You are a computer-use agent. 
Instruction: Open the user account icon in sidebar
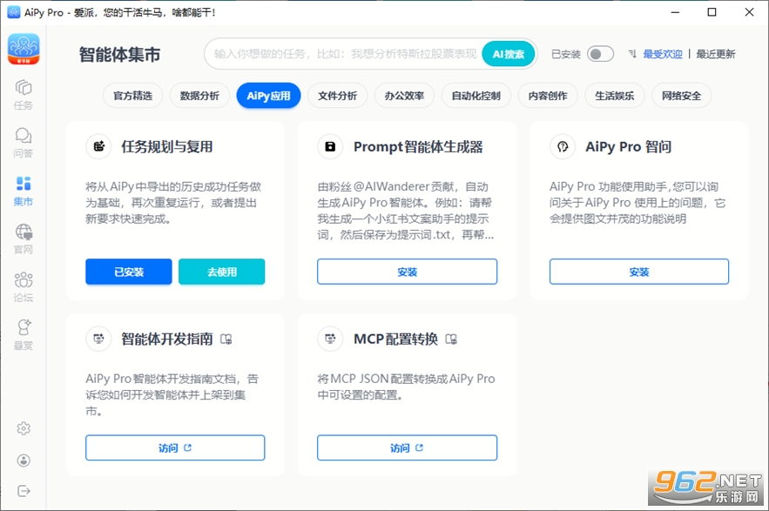point(24,460)
